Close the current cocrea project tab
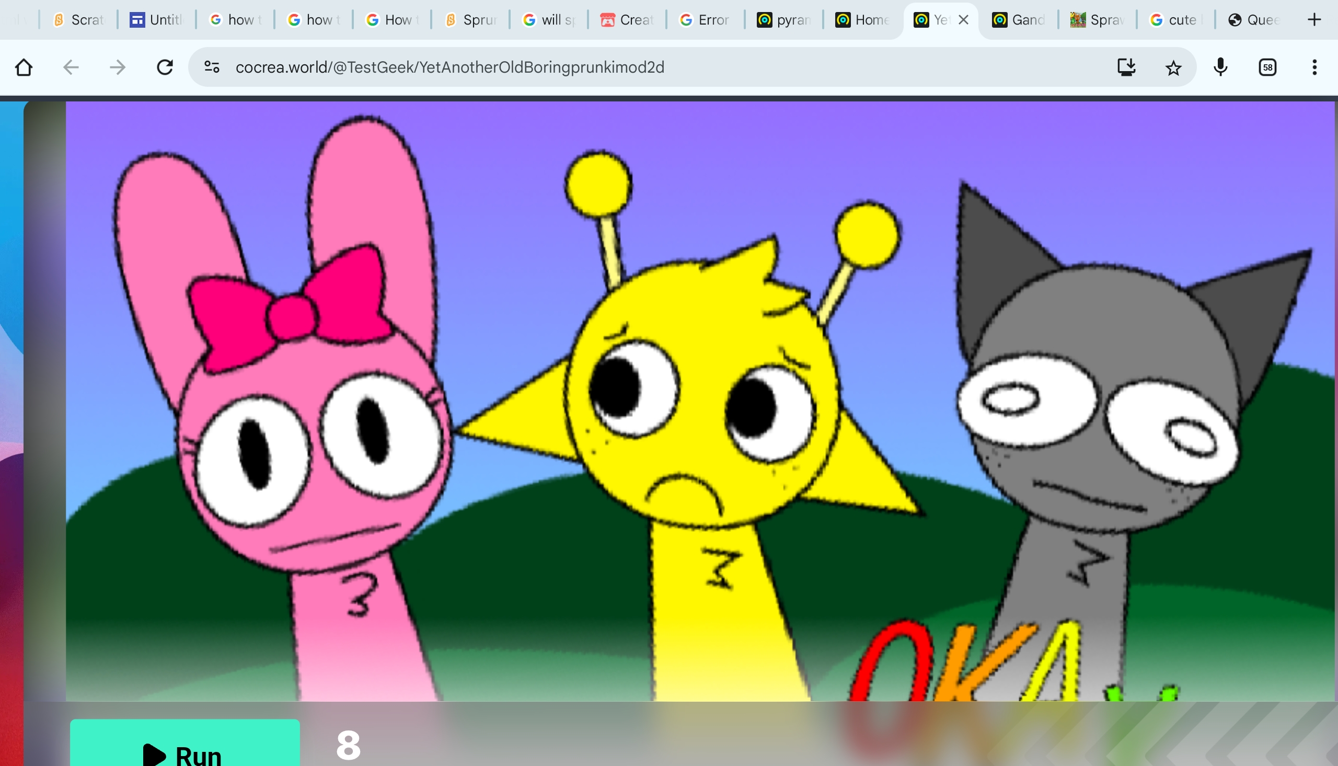Viewport: 1338px width, 766px height. pyautogui.click(x=963, y=20)
